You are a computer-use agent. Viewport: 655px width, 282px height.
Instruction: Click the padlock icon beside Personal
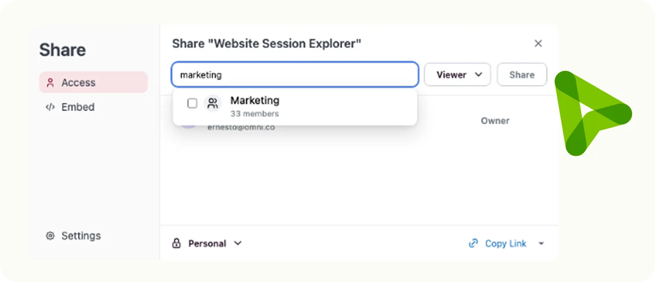click(176, 243)
